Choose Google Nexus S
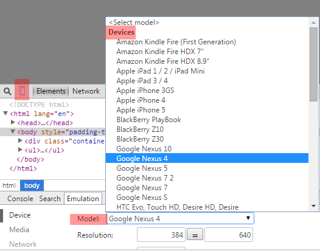 pyautogui.click(x=207, y=198)
